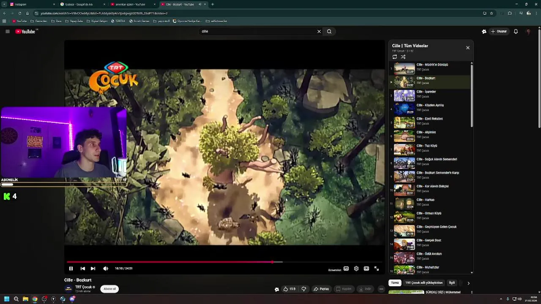Screen dimensions: 541x304
Task: Reload the page
Action: (x=19, y=13)
